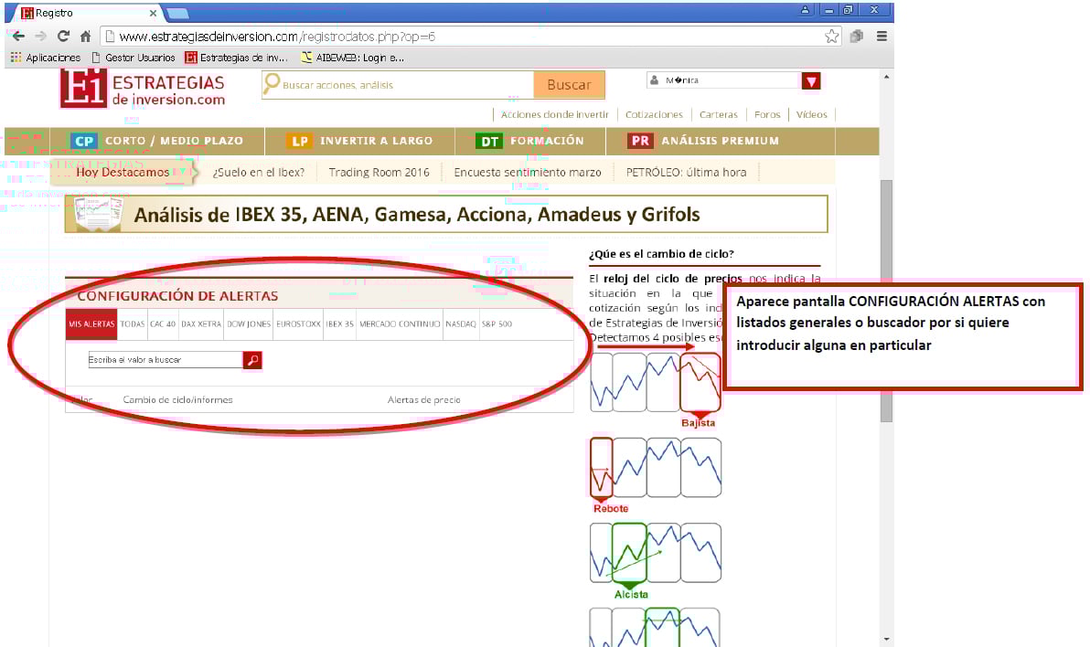Open Chrome hamburger menu
1090x647 pixels.
click(882, 37)
